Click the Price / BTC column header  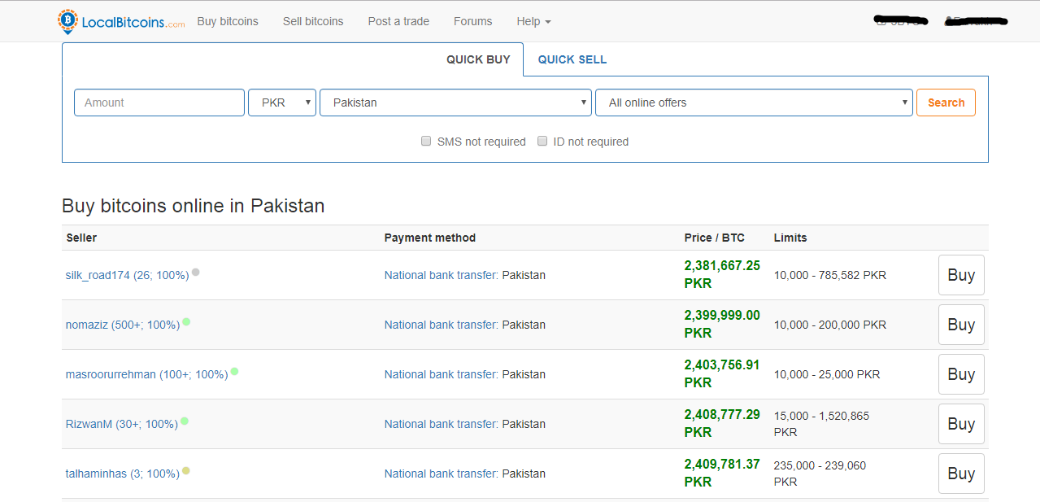[715, 238]
